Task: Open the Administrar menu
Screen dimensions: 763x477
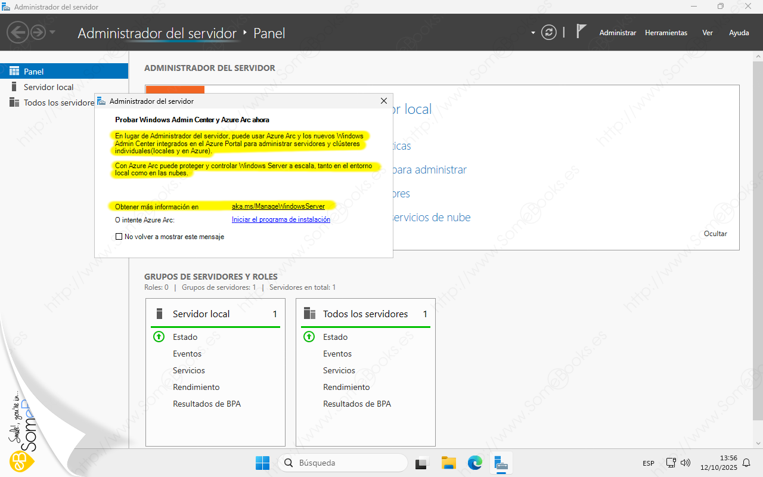Action: (x=618, y=33)
